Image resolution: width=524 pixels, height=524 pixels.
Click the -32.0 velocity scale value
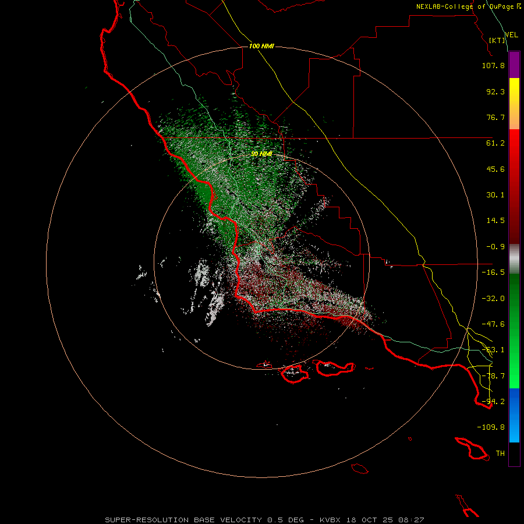click(493, 299)
